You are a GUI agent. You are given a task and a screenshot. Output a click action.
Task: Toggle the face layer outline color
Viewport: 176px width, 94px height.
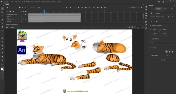(21, 21)
